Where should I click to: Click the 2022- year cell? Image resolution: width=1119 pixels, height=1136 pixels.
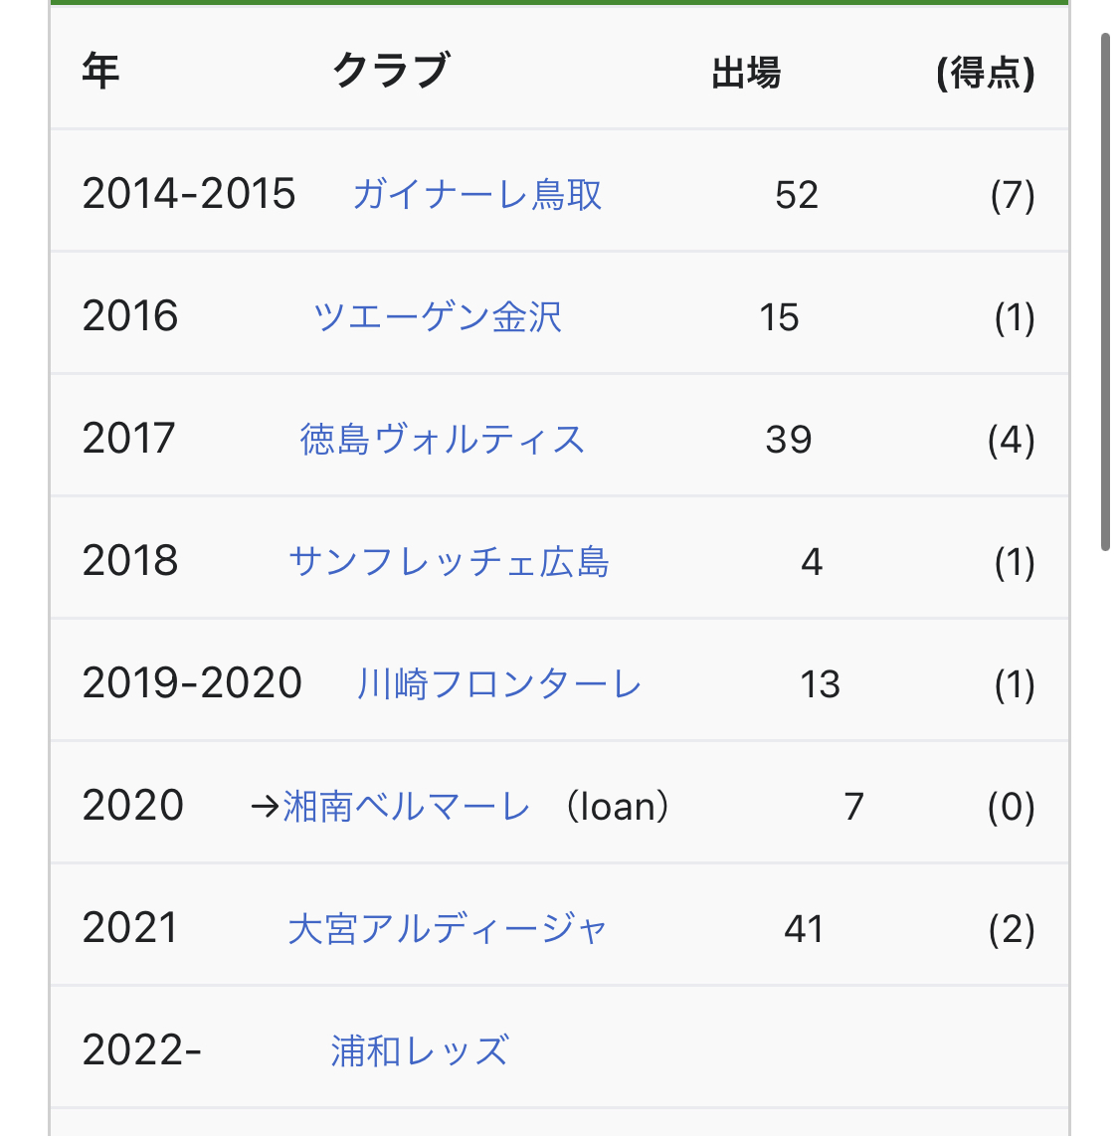141,1050
